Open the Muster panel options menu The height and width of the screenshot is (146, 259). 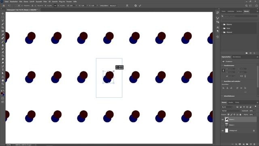point(257,11)
